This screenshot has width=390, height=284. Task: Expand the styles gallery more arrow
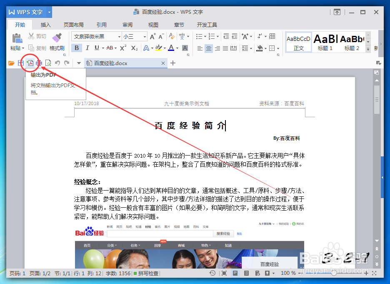368,49
